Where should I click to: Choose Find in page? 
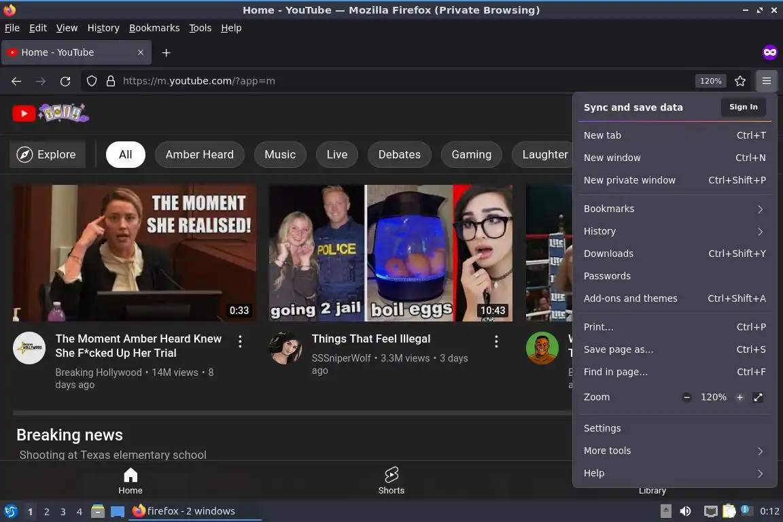coord(674,372)
